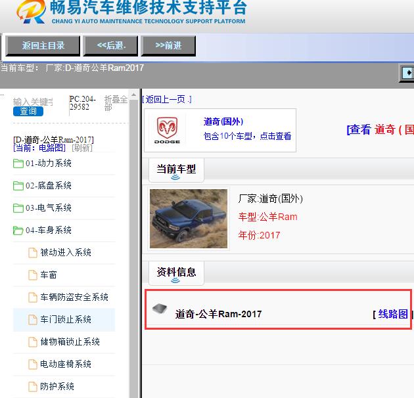This screenshot has height=398, width=414.
Task: Click the document icon beside 车门锁止系统
Action: click(x=33, y=320)
